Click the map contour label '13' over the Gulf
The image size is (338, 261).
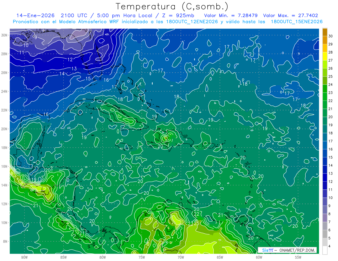click(74, 68)
